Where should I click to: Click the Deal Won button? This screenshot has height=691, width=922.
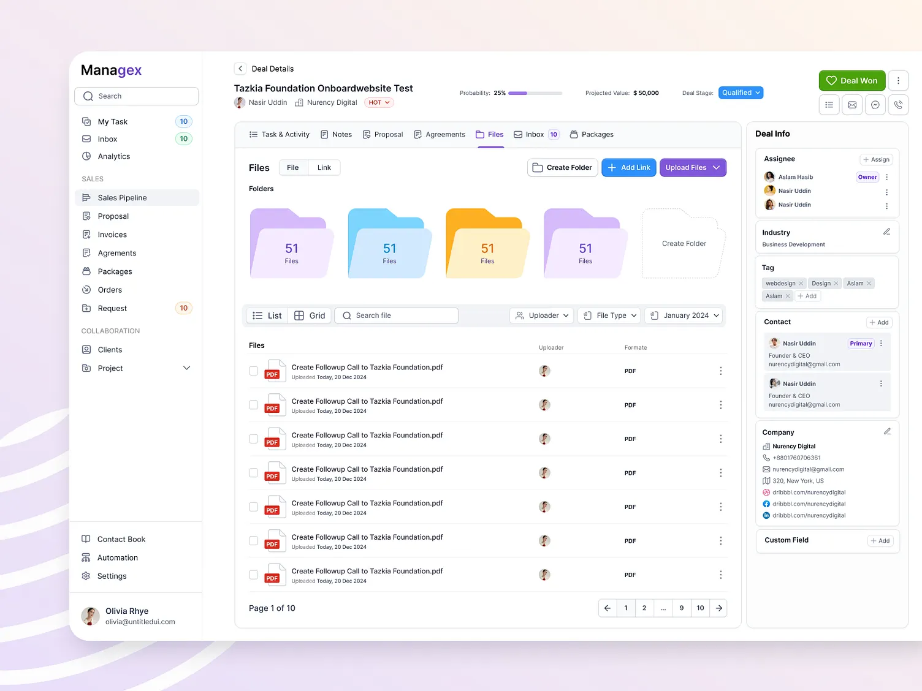pyautogui.click(x=852, y=80)
